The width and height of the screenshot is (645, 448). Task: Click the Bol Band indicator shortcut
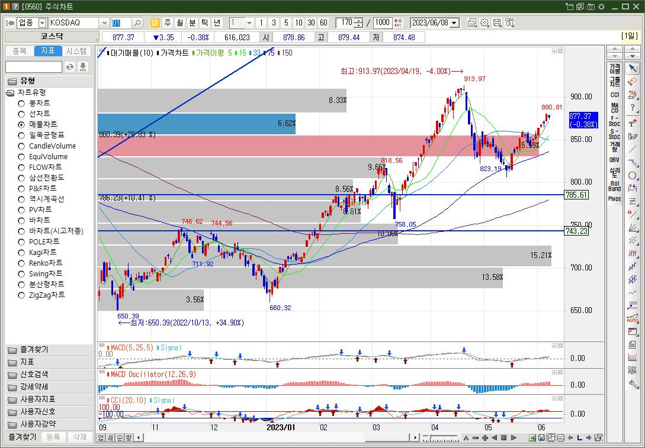tap(615, 186)
